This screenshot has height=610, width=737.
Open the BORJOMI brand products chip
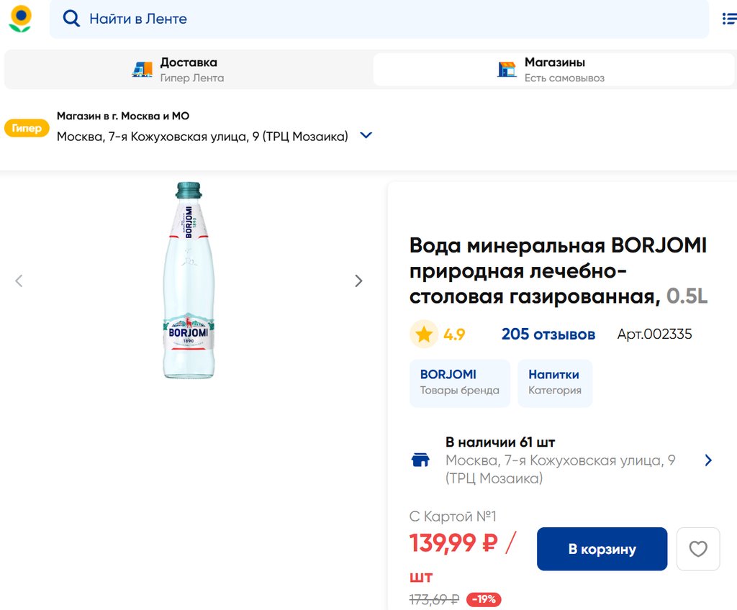pos(459,383)
